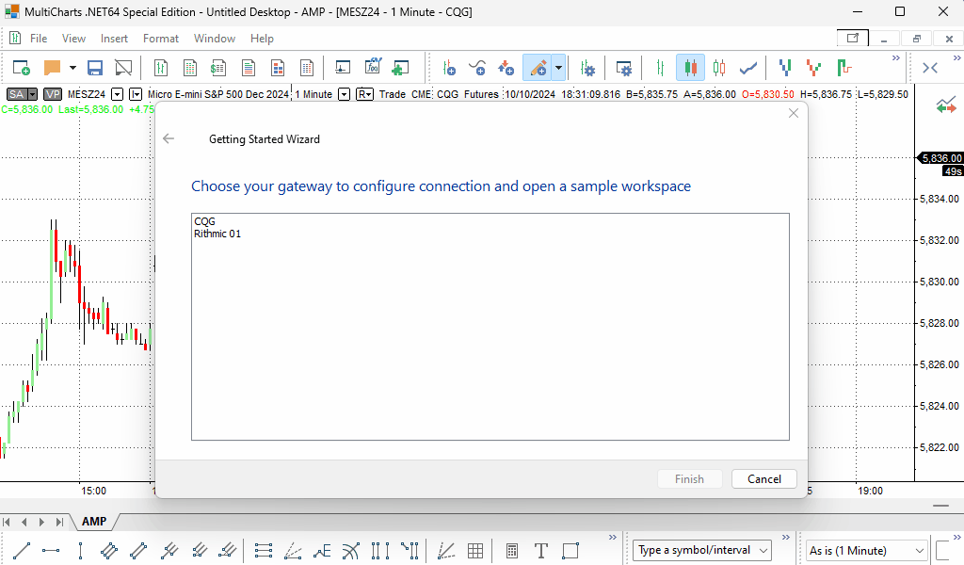Switch chart to OHLC bar style

[660, 68]
